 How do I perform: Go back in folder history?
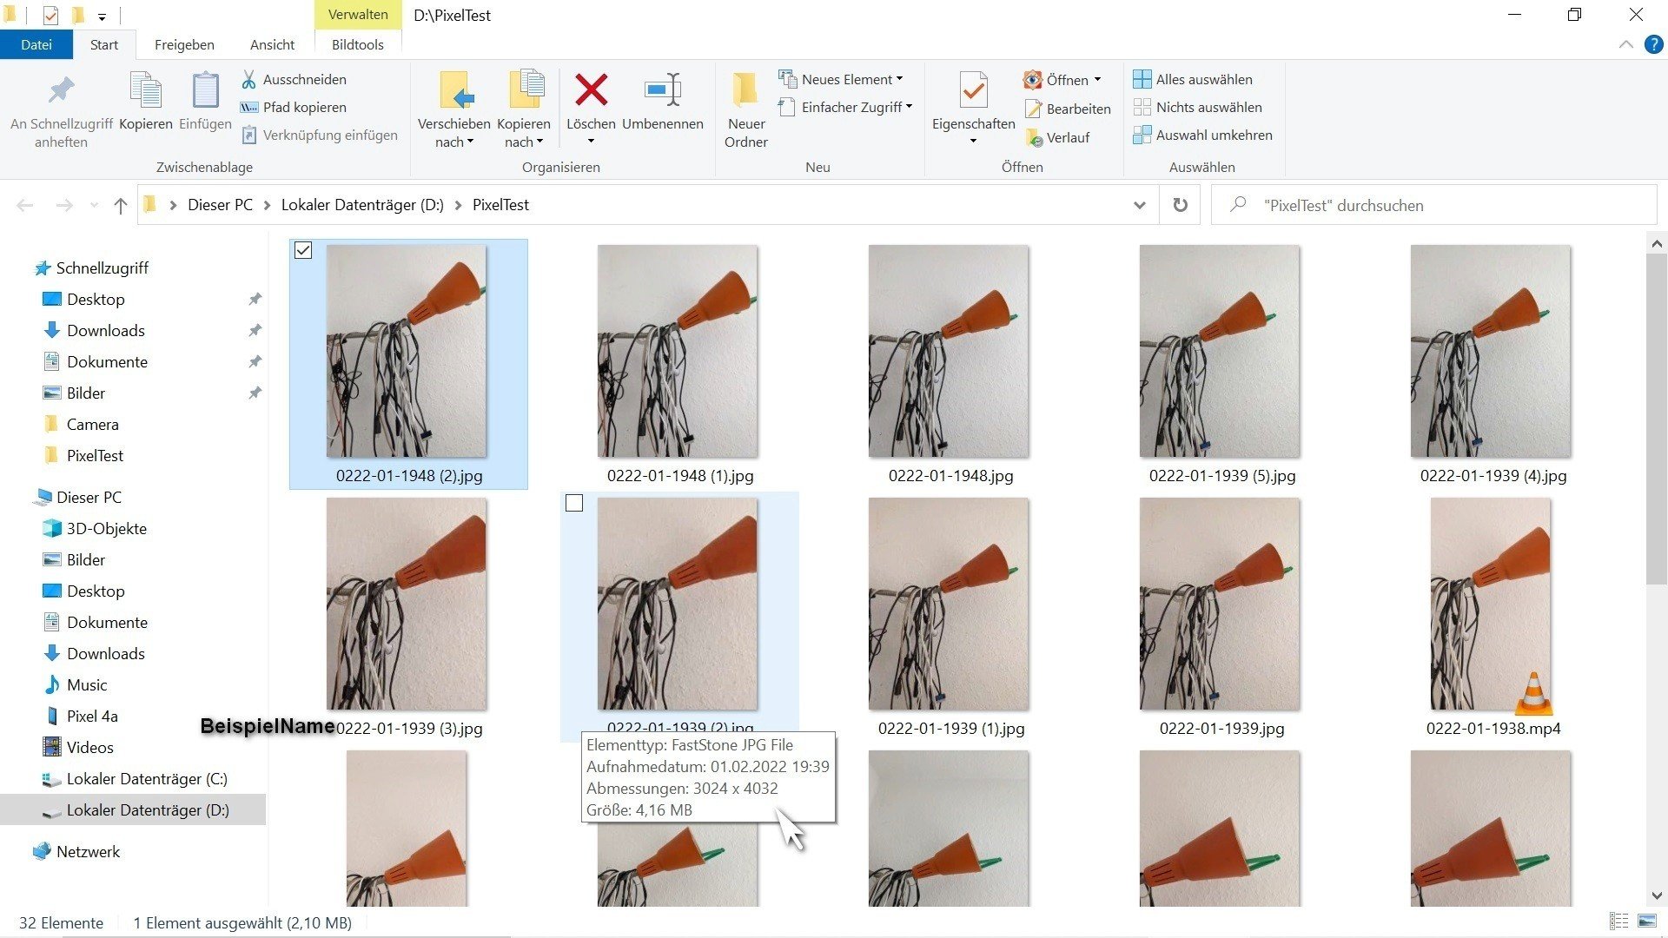pos(25,206)
